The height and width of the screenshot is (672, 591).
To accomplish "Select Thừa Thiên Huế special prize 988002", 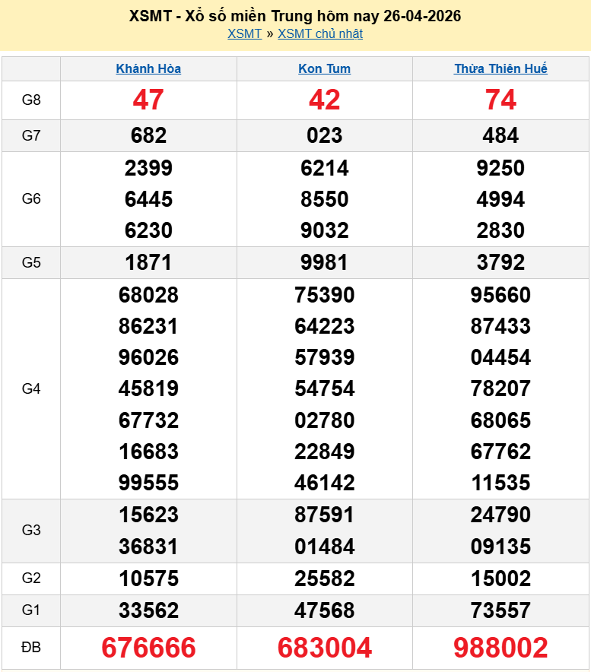I will [500, 648].
